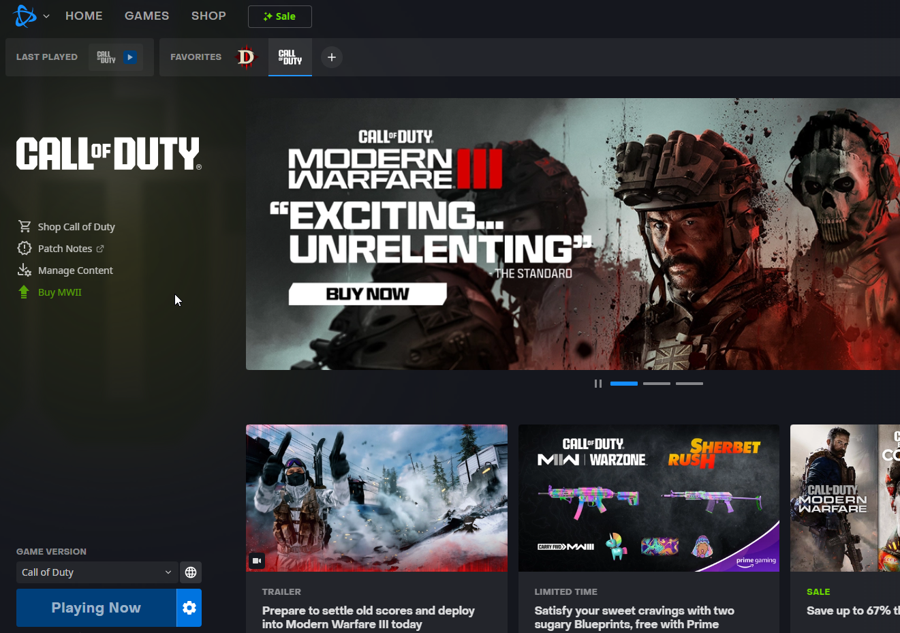Image resolution: width=900 pixels, height=633 pixels.
Task: Expand the Game Version dropdown
Action: point(97,572)
